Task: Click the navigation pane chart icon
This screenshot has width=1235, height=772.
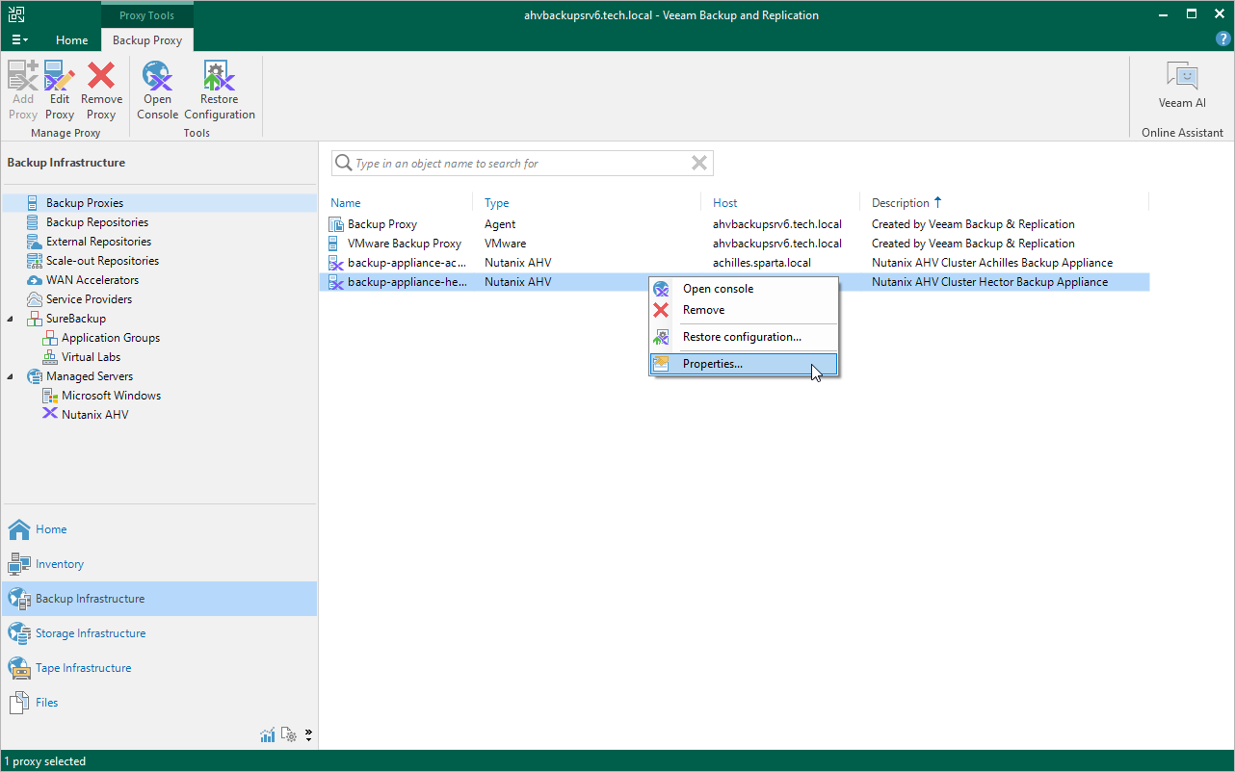Action: tap(268, 735)
